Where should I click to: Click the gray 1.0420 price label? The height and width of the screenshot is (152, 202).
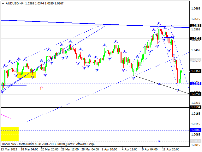[196, 60]
